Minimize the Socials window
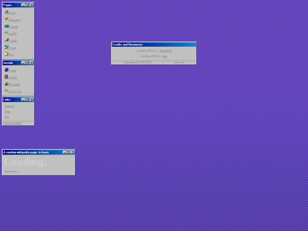The image size is (308, 231). coord(23,63)
